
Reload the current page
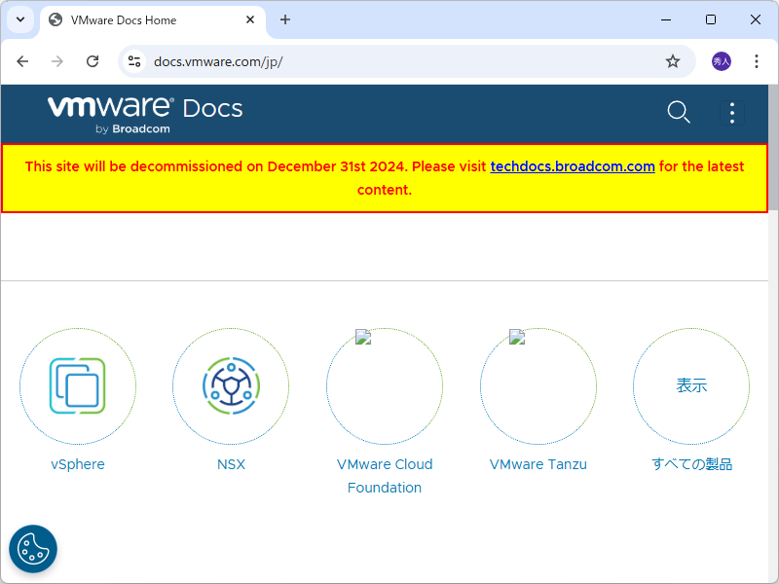click(93, 60)
